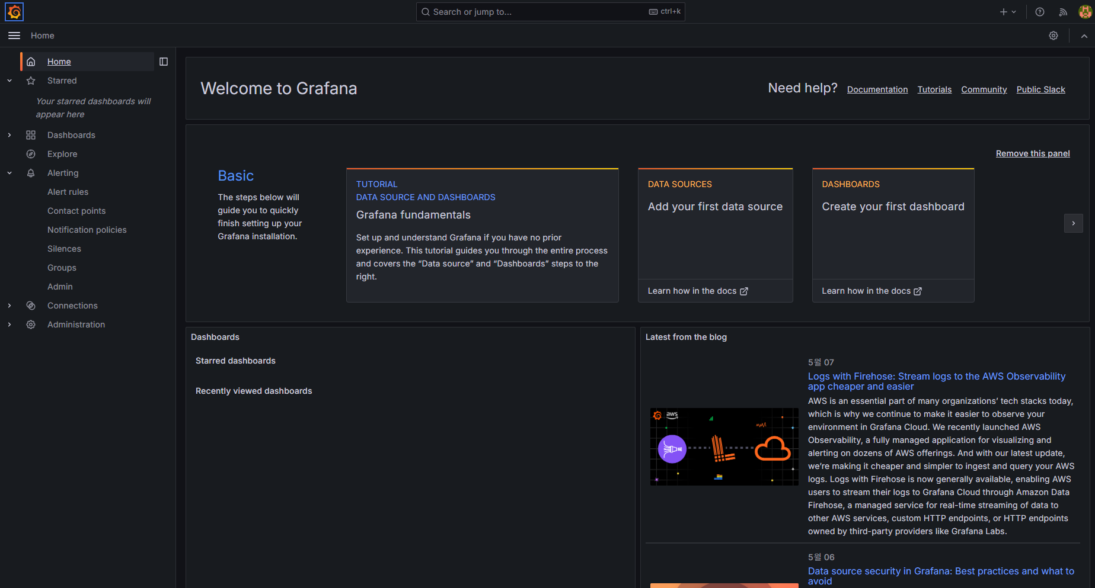This screenshot has height=588, width=1095.
Task: Open the user profile avatar
Action: [x=1085, y=12]
